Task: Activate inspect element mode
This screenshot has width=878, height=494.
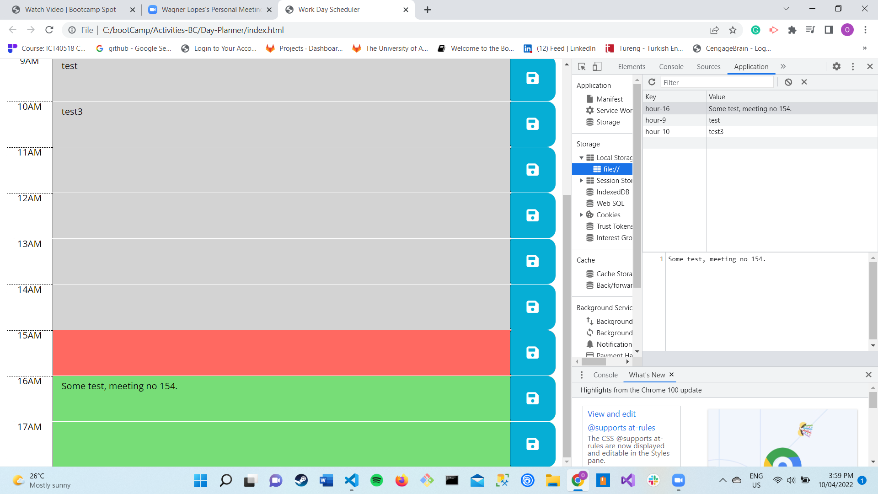Action: click(581, 66)
